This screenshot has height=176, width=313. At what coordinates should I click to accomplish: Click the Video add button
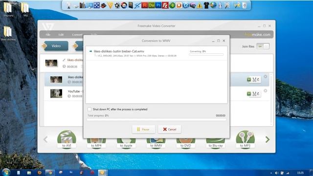coord(56,46)
